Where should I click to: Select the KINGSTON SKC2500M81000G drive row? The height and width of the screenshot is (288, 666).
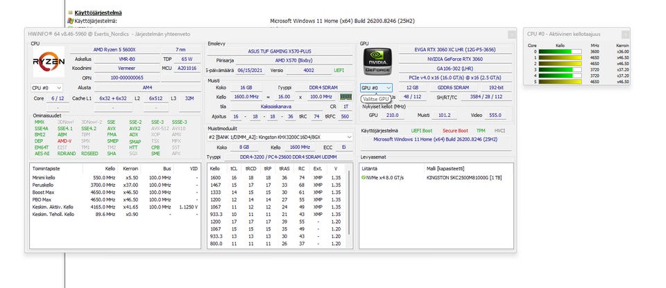pyautogui.click(x=436, y=177)
